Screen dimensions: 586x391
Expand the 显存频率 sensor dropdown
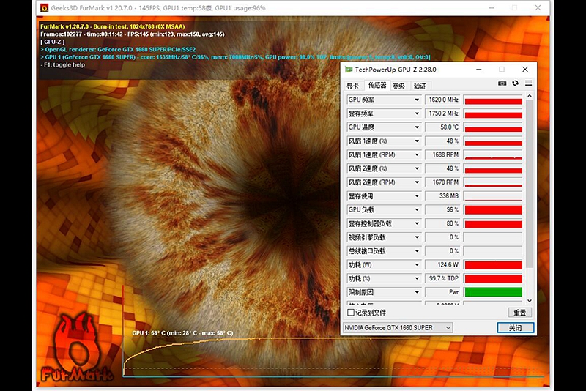point(417,113)
